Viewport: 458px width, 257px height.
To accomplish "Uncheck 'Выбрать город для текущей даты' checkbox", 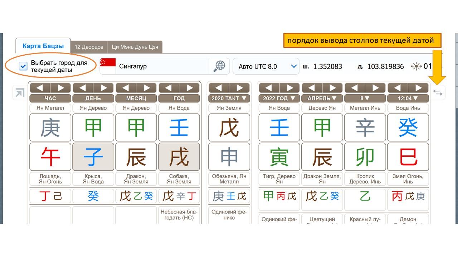I will (x=23, y=66).
